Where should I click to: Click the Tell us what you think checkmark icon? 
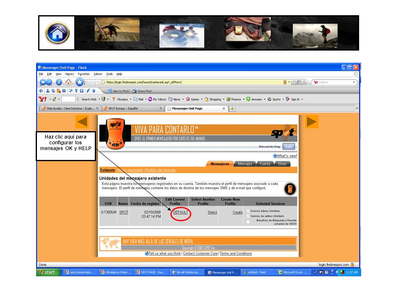pyautogui.click(x=147, y=254)
